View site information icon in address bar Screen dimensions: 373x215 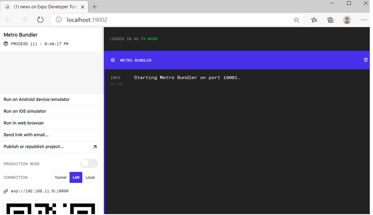pyautogui.click(x=58, y=20)
